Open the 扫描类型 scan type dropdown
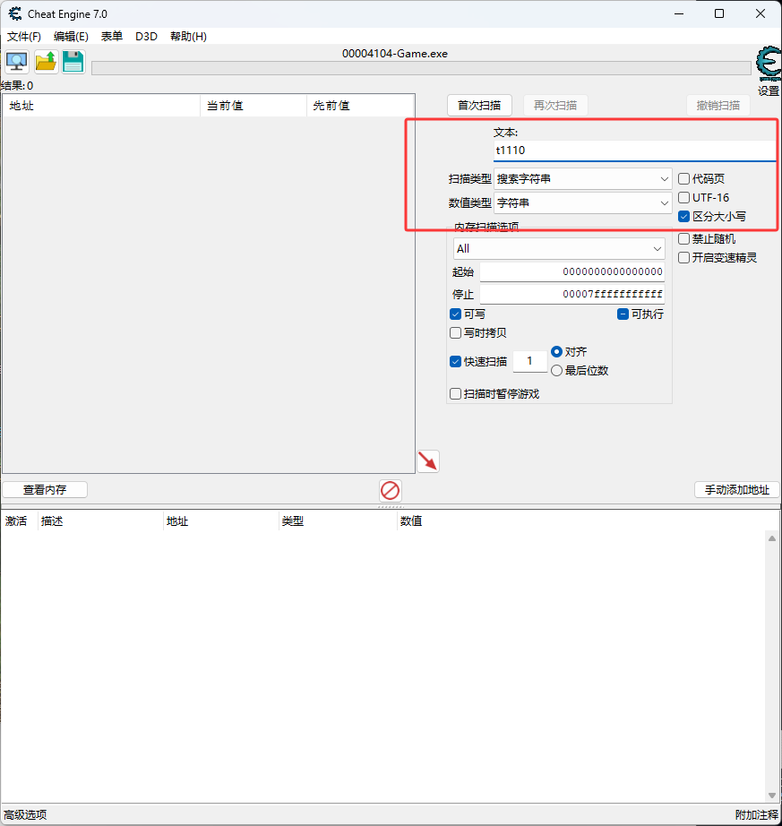Image resolution: width=782 pixels, height=826 pixels. click(582, 179)
